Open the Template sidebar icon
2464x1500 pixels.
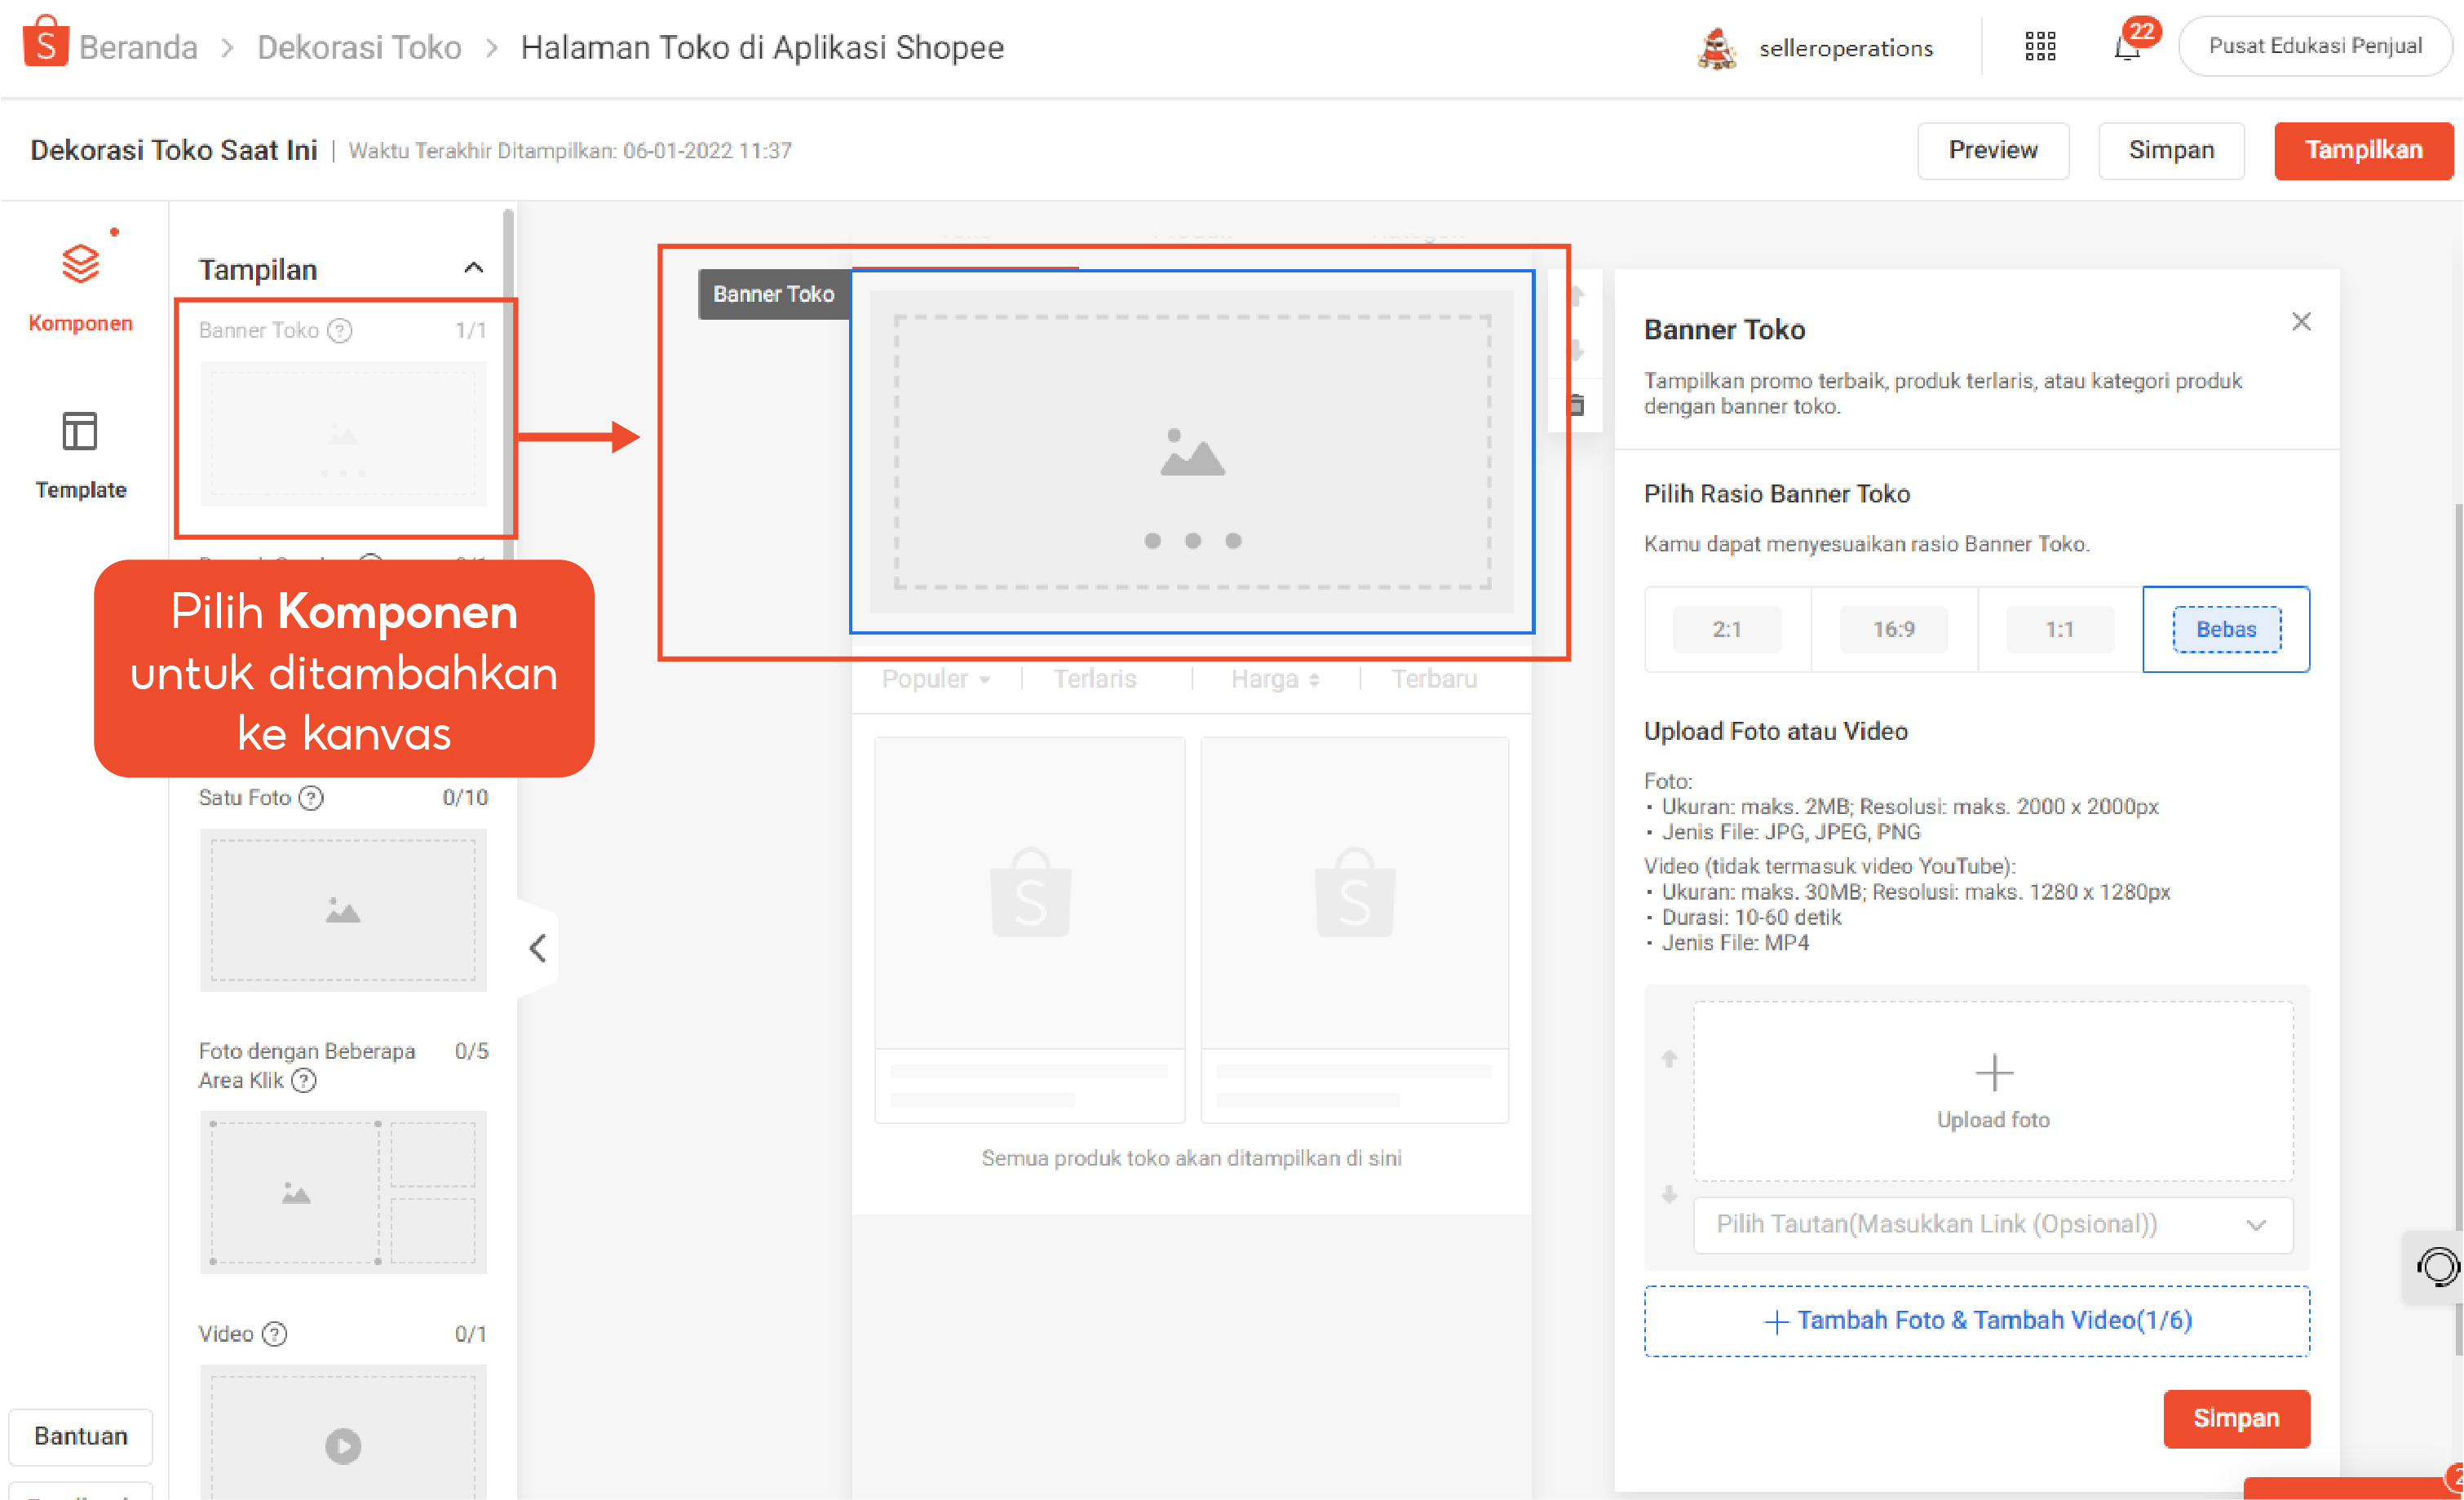[80, 432]
